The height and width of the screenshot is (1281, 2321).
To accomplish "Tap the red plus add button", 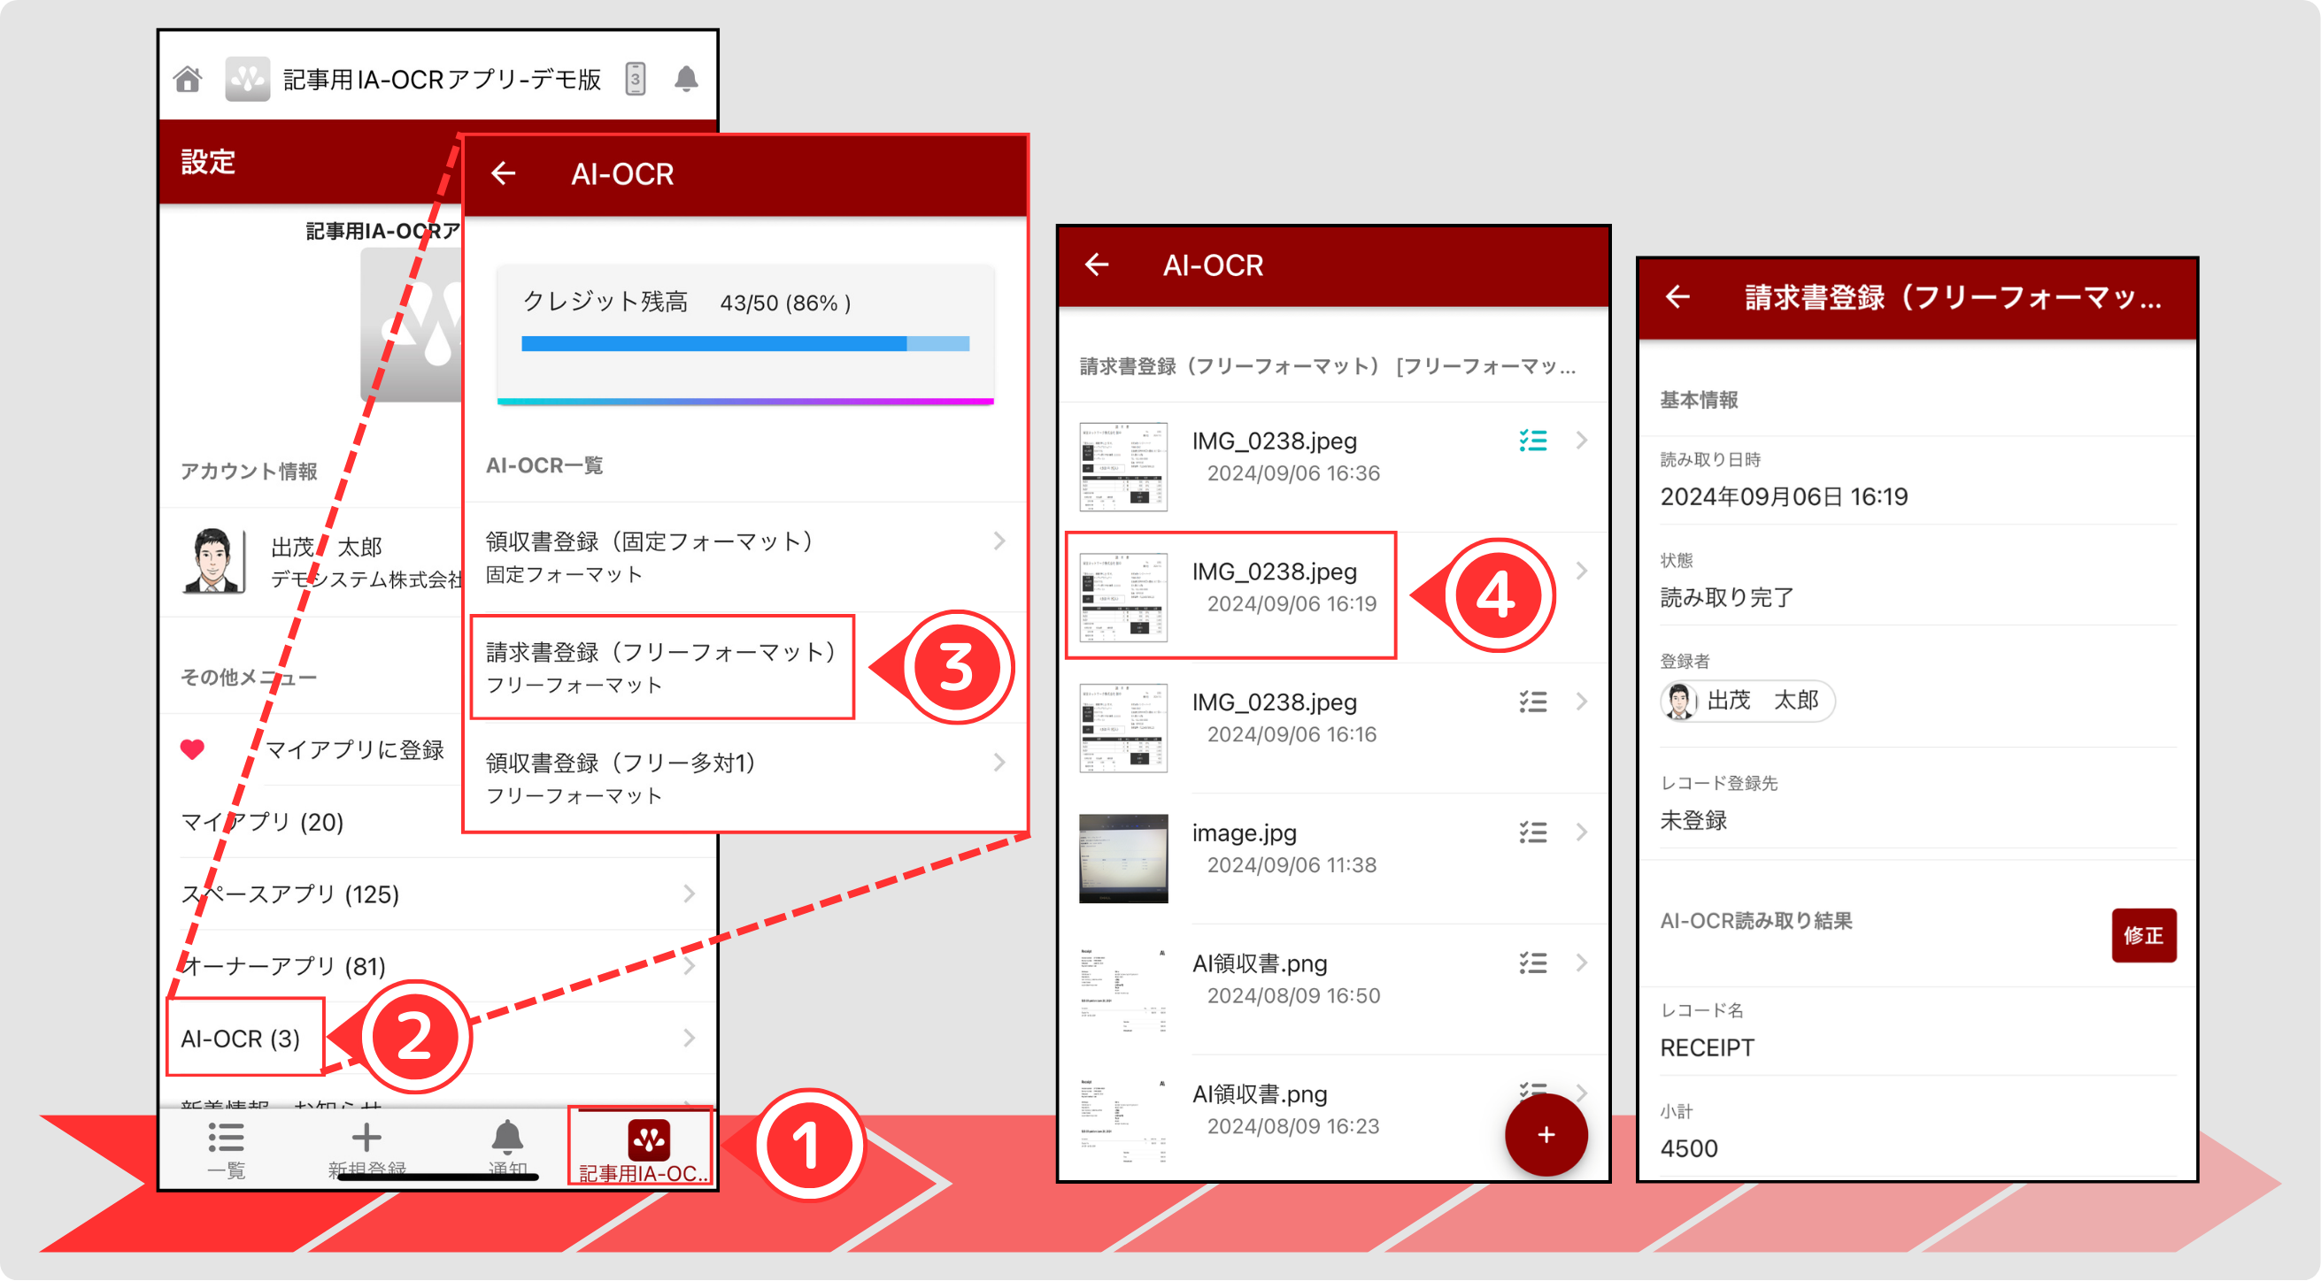I will (1546, 1134).
